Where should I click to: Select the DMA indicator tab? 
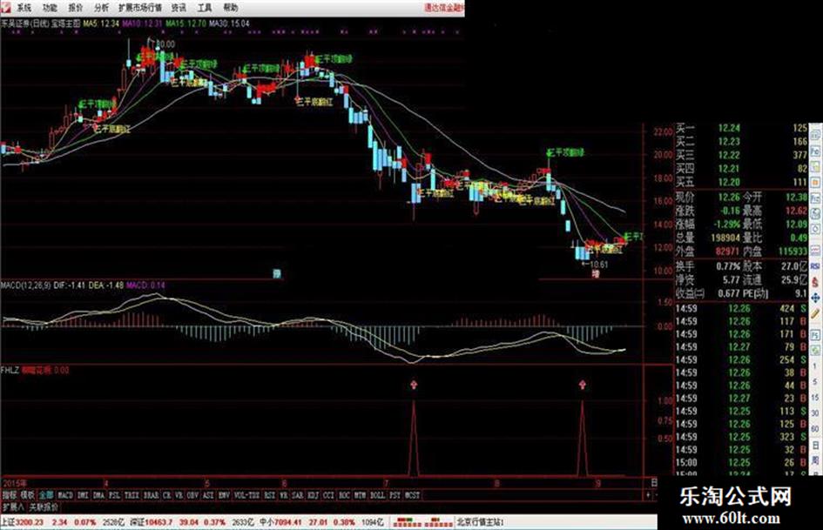[98, 495]
